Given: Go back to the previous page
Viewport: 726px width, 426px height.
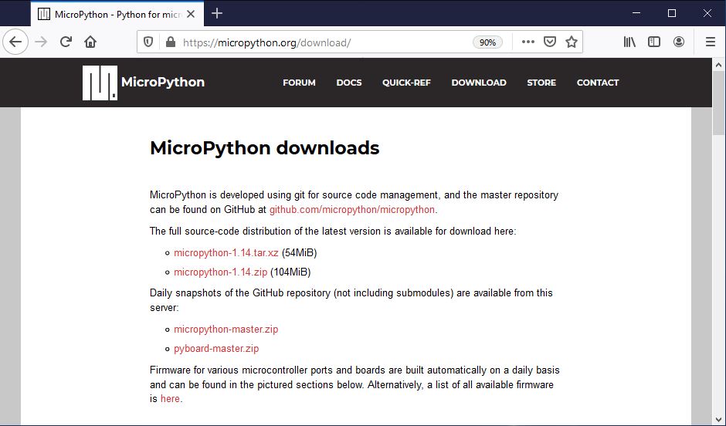Looking at the screenshot, I should tap(15, 42).
